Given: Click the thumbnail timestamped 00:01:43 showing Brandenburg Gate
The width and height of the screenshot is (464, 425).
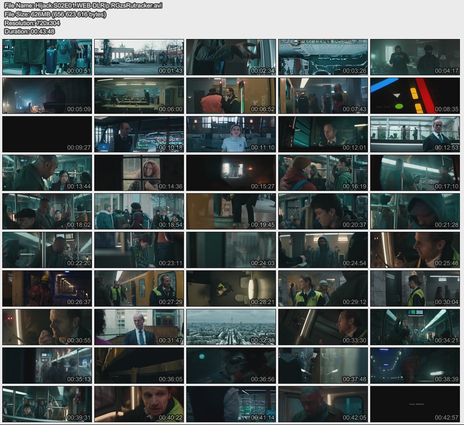Looking at the screenshot, I should [x=139, y=57].
